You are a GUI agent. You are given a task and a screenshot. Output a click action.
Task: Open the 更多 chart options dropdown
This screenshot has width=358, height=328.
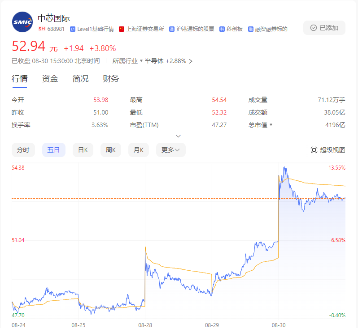[x=170, y=150]
